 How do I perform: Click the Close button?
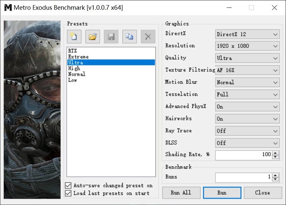click(262, 192)
